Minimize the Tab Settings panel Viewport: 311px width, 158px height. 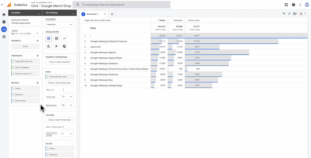pos(73,13)
